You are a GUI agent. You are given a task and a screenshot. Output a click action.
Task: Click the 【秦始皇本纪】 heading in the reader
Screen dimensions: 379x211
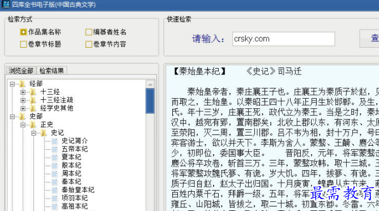(x=199, y=71)
